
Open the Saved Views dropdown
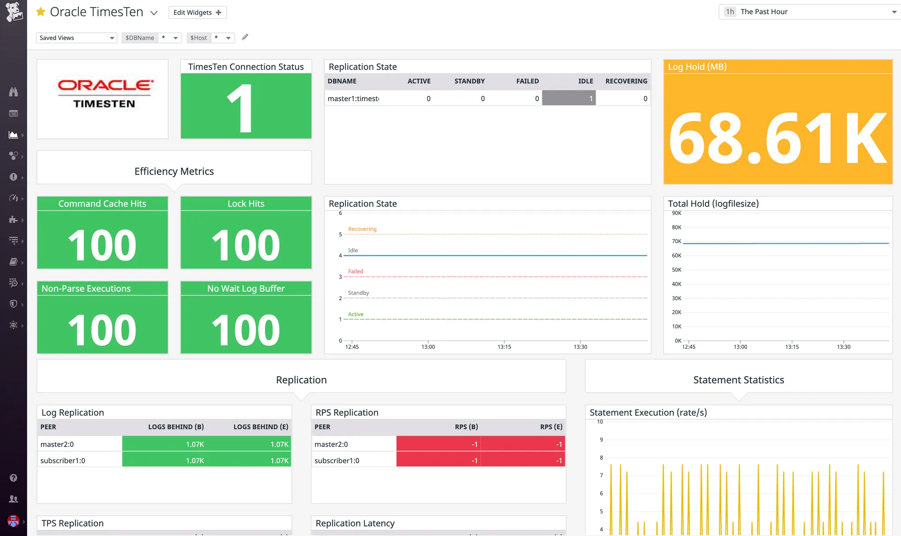point(77,38)
